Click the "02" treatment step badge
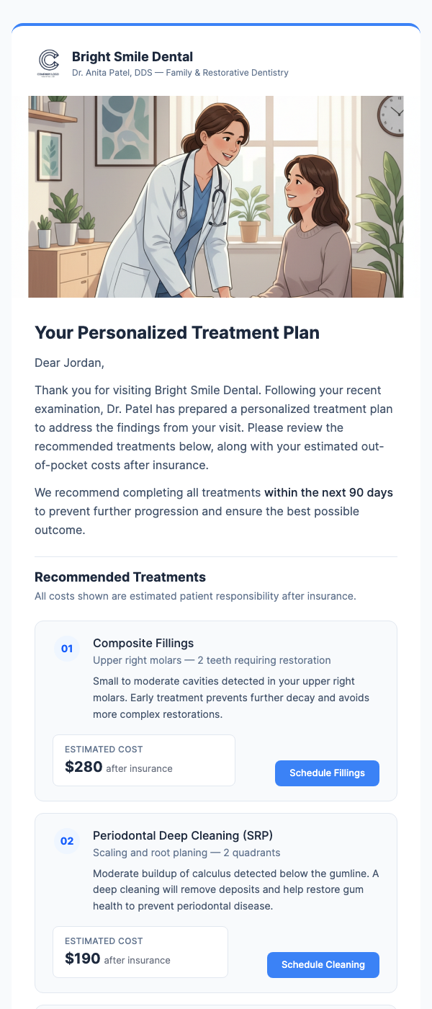This screenshot has width=432, height=1009. tap(67, 840)
